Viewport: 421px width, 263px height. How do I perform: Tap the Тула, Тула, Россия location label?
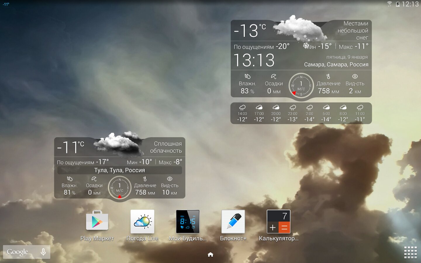pos(120,170)
